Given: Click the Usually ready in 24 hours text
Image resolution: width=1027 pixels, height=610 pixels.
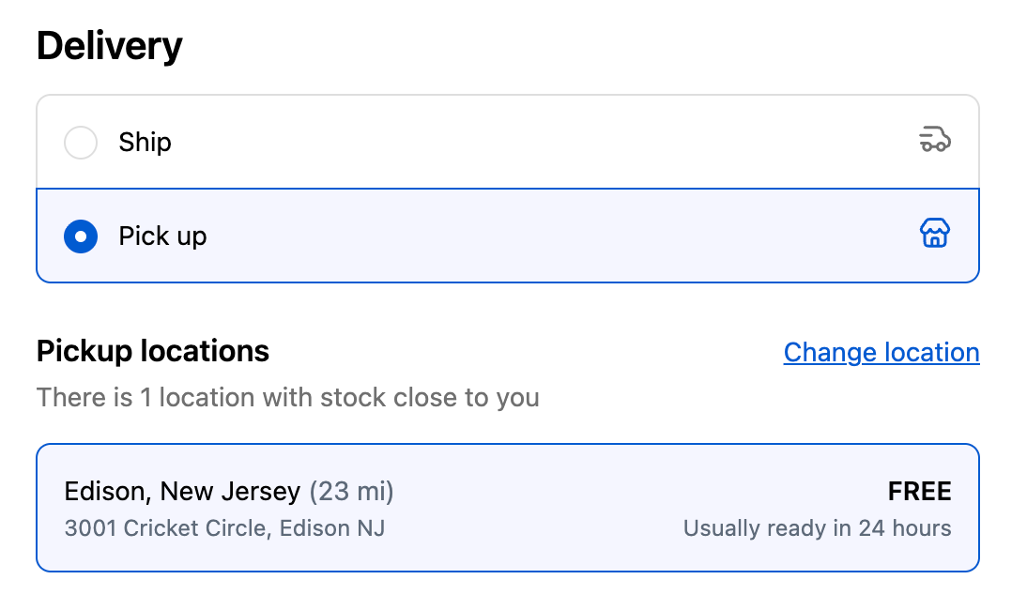Looking at the screenshot, I should 818,528.
